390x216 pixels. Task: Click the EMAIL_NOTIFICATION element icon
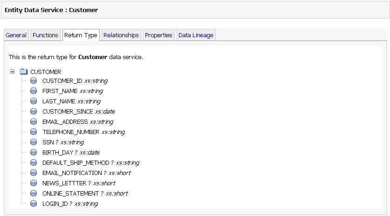tap(34, 173)
